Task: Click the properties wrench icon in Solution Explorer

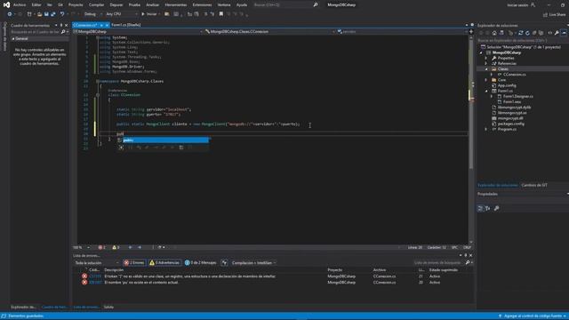Action: 557,33
